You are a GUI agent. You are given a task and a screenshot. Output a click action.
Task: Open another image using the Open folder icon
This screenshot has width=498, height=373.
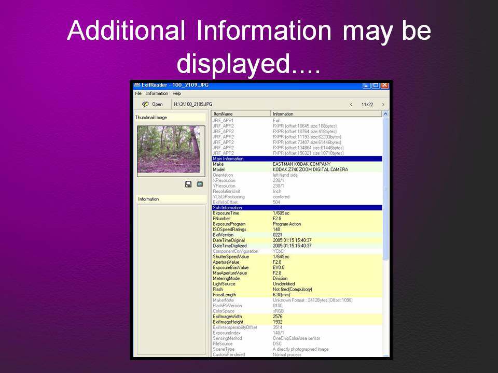click(145, 104)
